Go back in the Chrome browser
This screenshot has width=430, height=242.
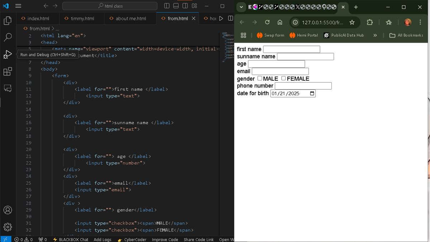(x=242, y=22)
